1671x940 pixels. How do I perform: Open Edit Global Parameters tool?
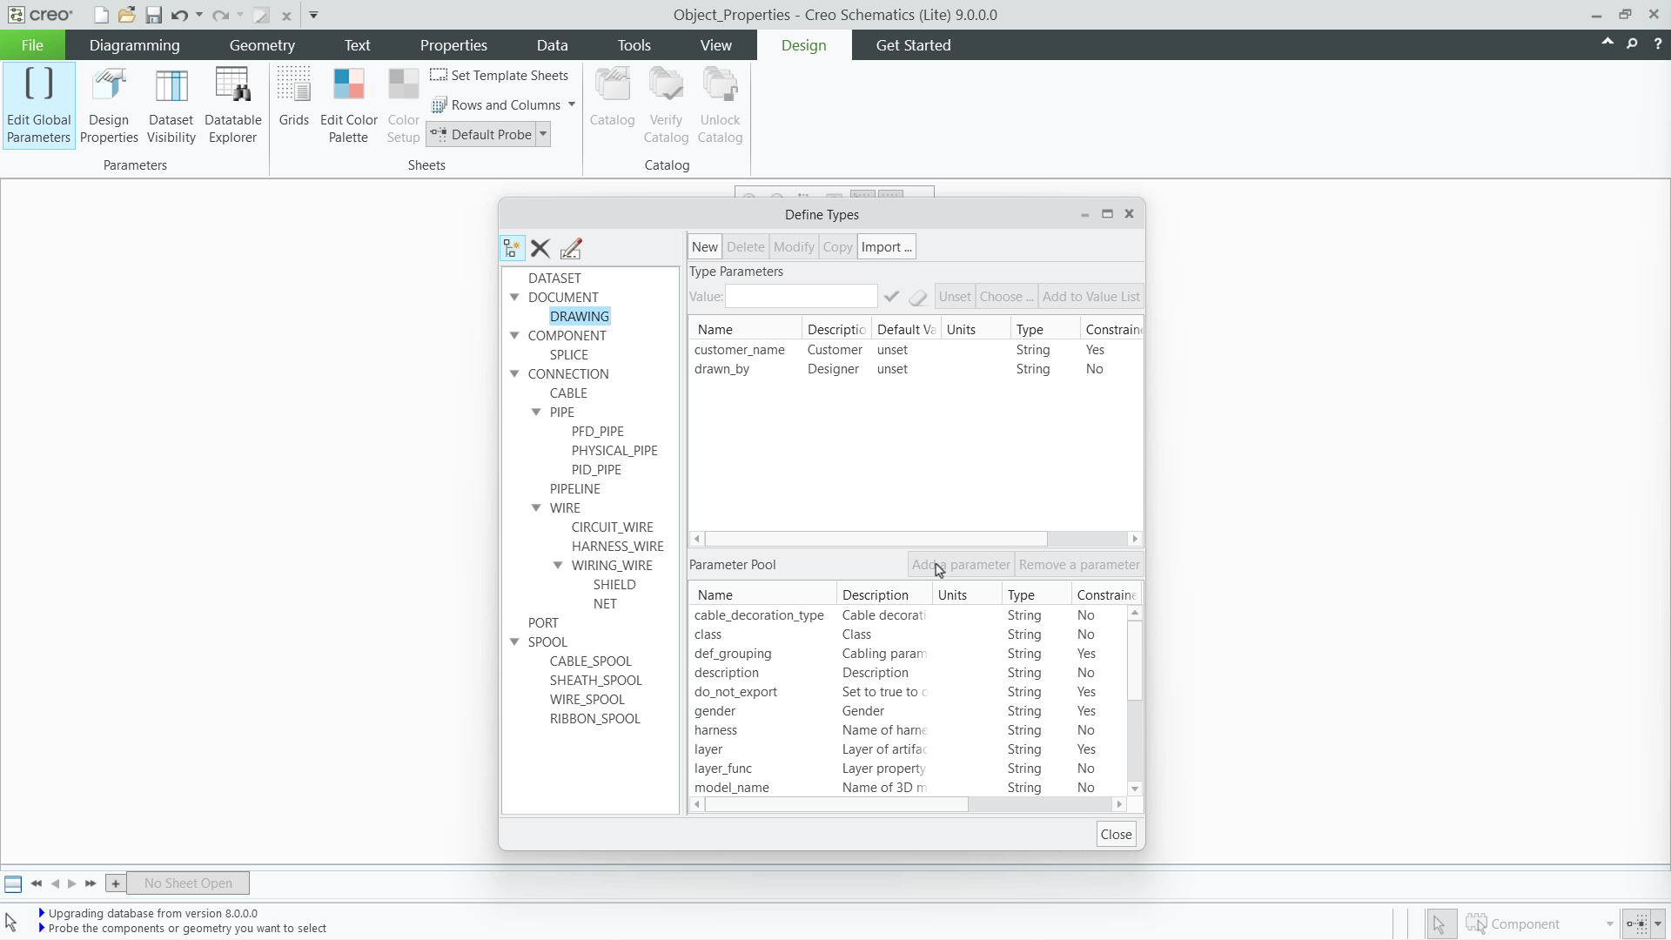click(38, 105)
